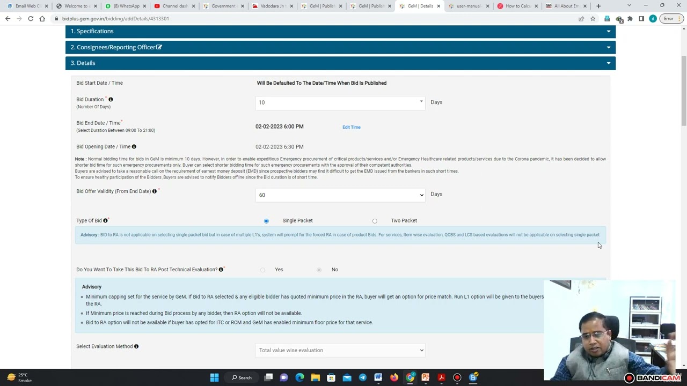Open File Explorer from the taskbar
The height and width of the screenshot is (386, 687).
[x=316, y=377]
